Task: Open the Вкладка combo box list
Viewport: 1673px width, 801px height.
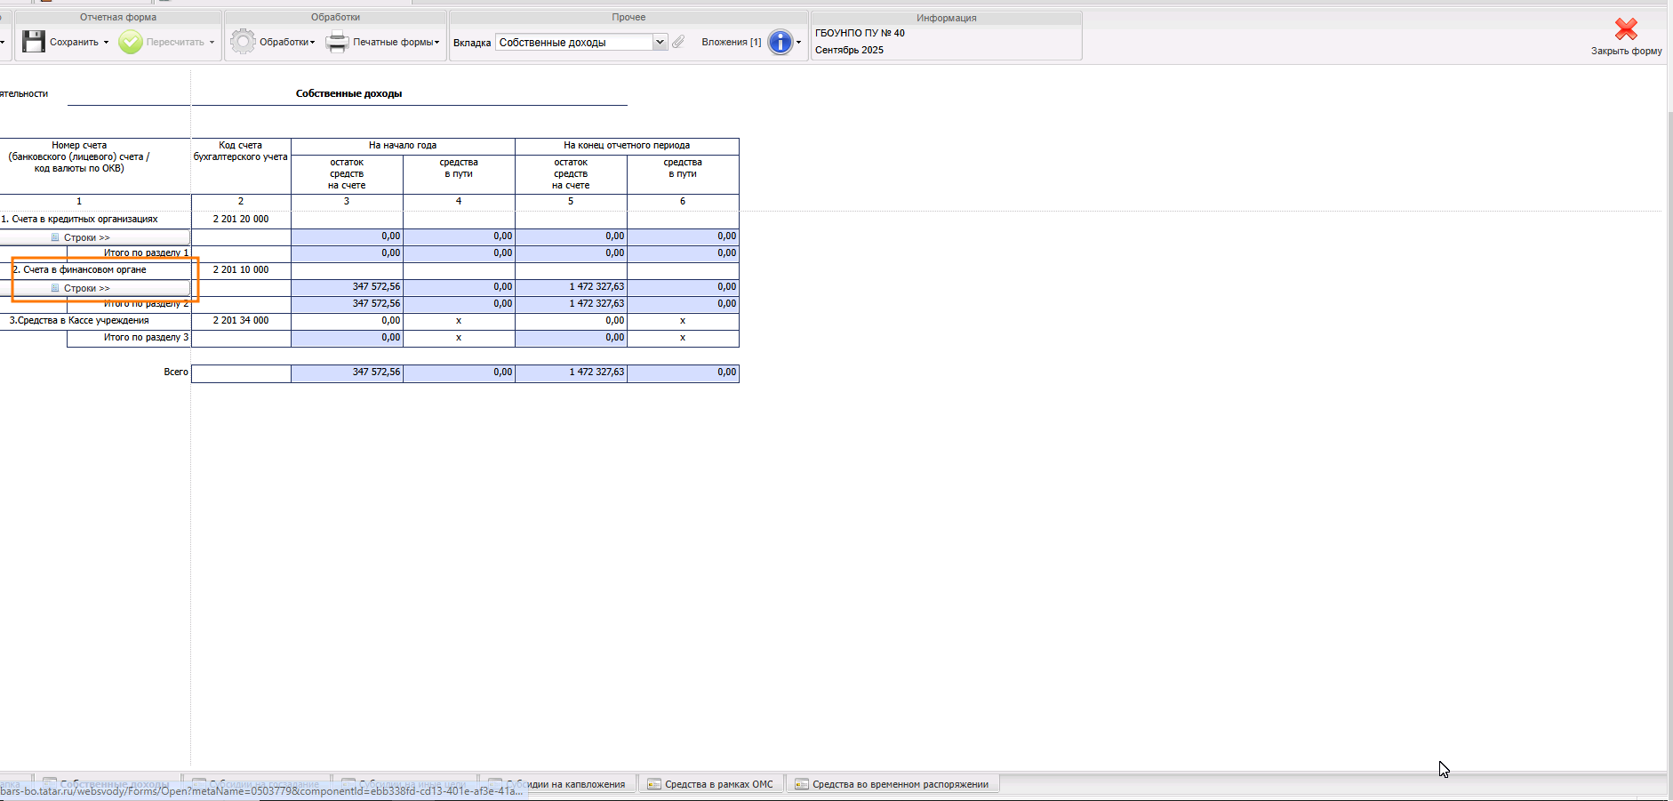Action: click(660, 42)
